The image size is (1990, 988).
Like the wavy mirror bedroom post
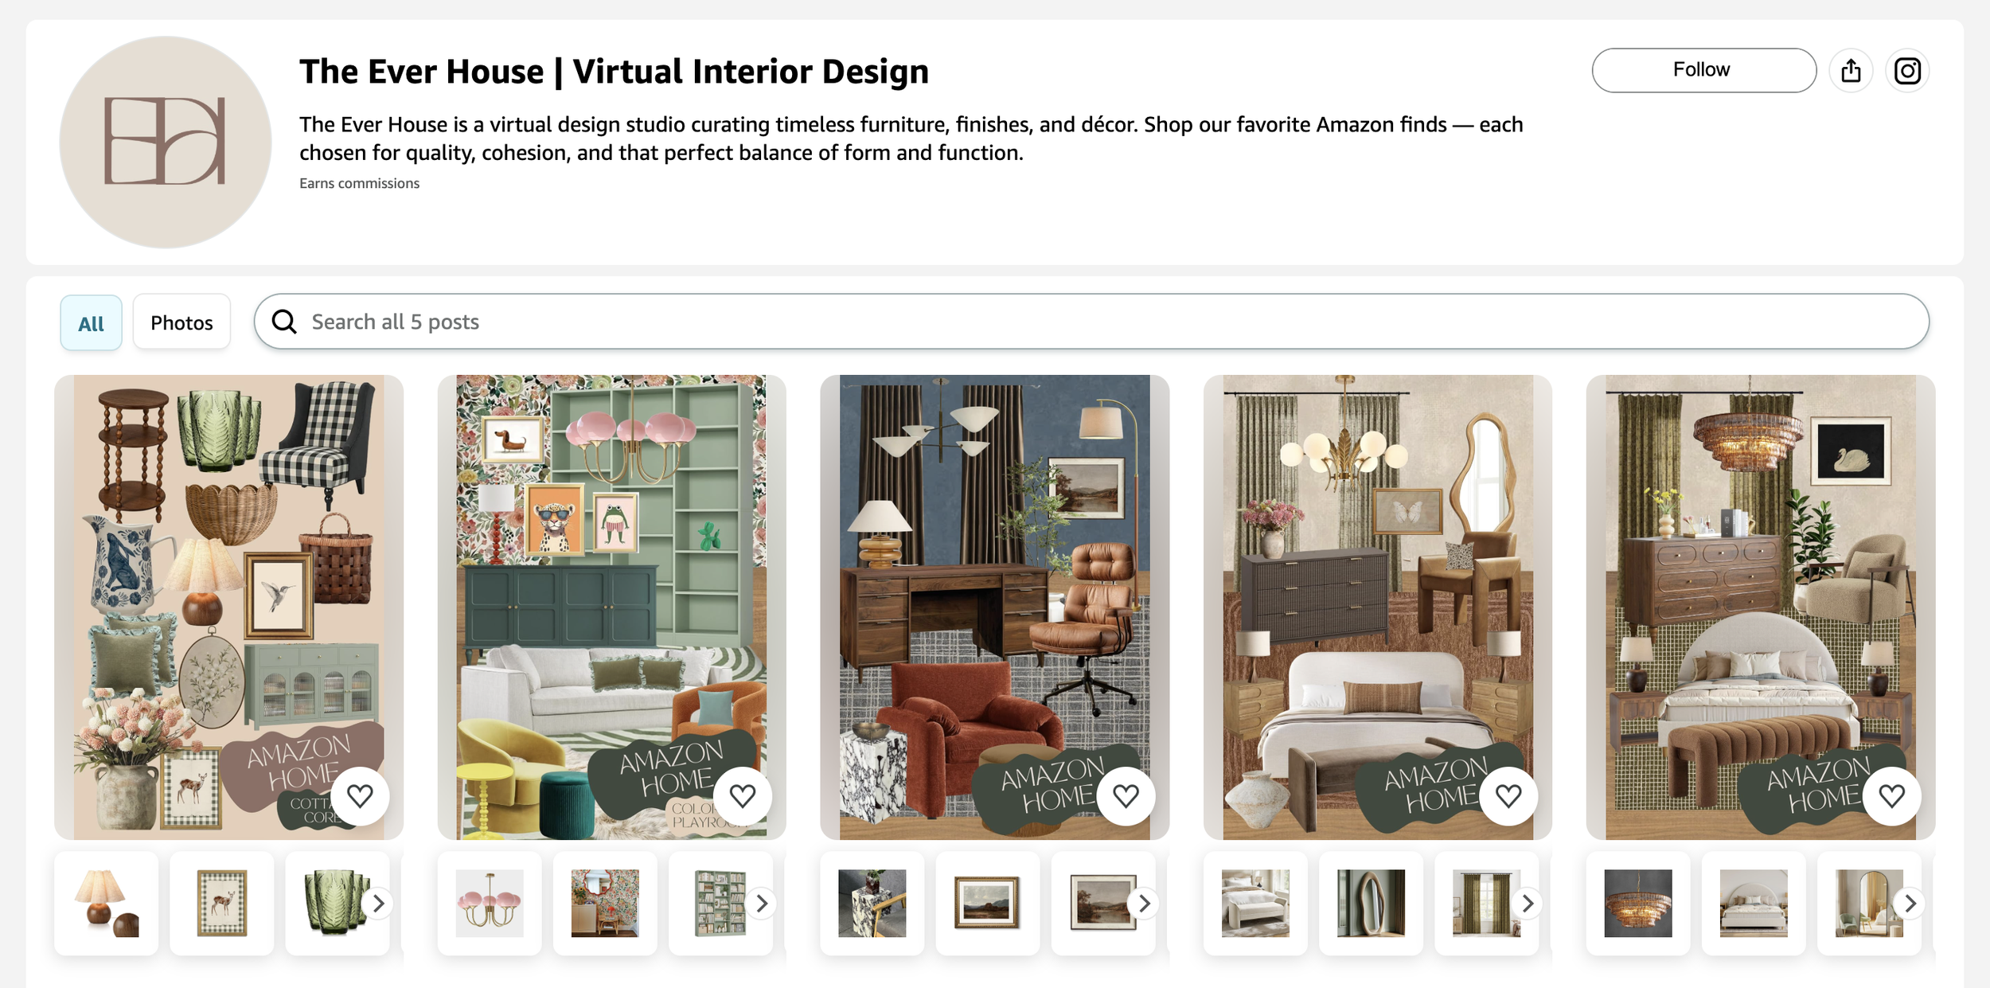pyautogui.click(x=1508, y=795)
